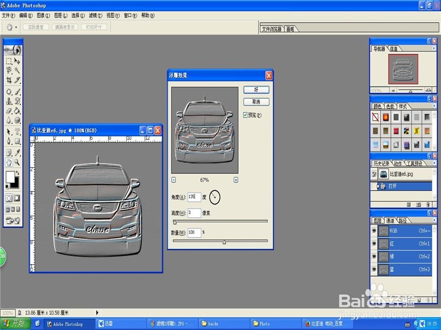Select the Magic Wand tool
Image resolution: width=441 pixels, height=330 pixels.
17,70
